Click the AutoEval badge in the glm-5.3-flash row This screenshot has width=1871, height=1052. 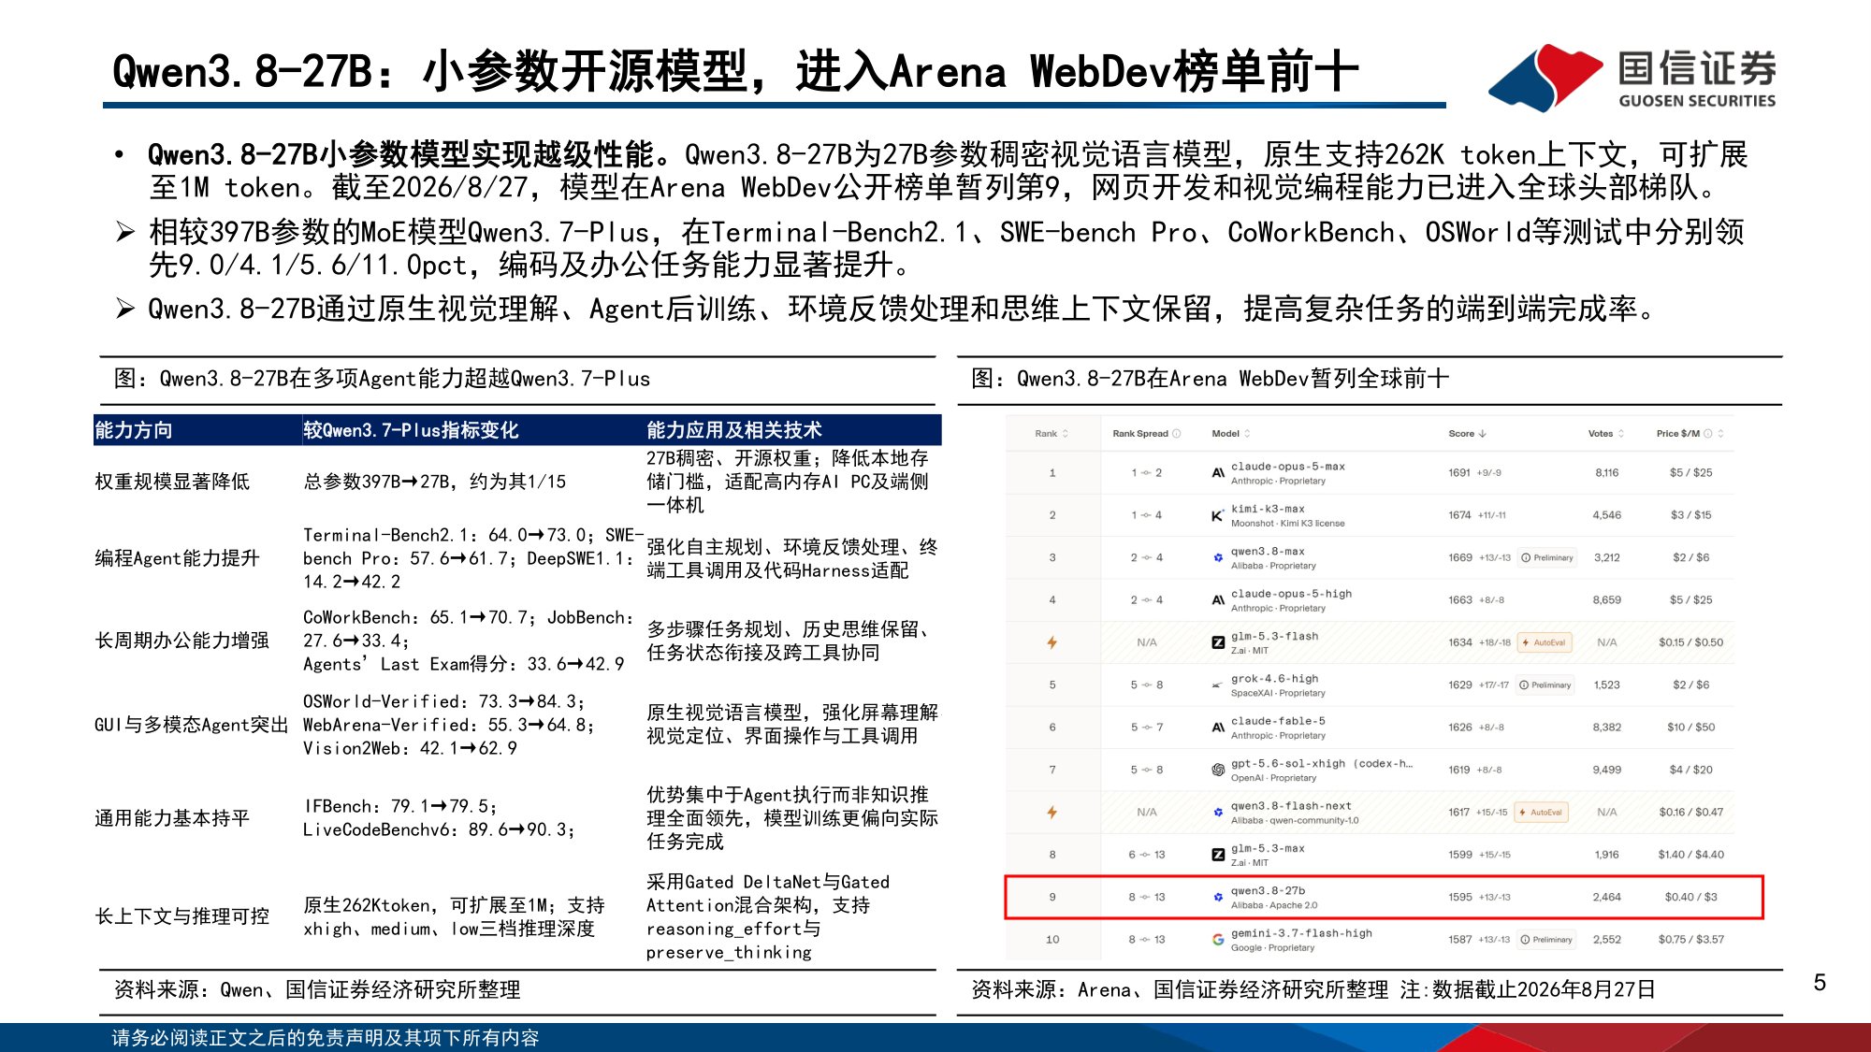pyautogui.click(x=1545, y=642)
